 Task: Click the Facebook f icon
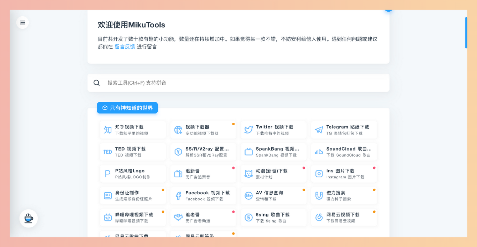tap(178, 196)
